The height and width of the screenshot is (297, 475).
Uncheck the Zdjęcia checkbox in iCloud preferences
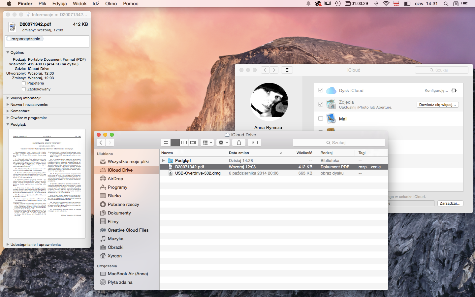pyautogui.click(x=321, y=104)
